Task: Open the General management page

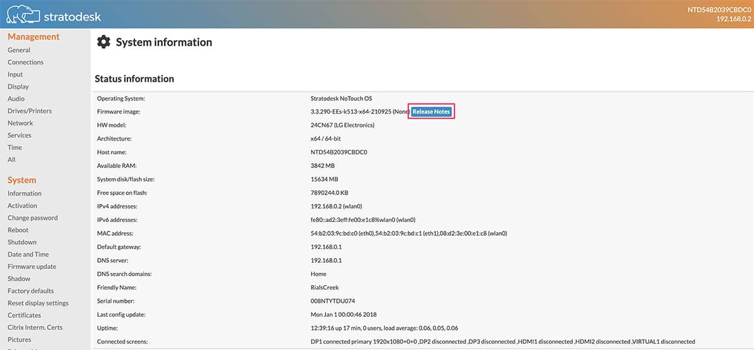Action: pyautogui.click(x=19, y=50)
